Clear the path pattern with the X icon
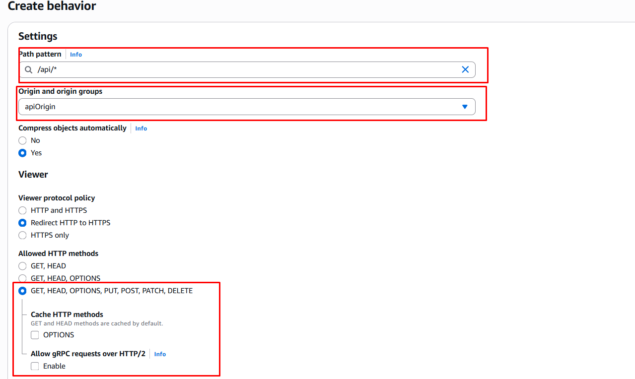This screenshot has width=635, height=379. 465,69
